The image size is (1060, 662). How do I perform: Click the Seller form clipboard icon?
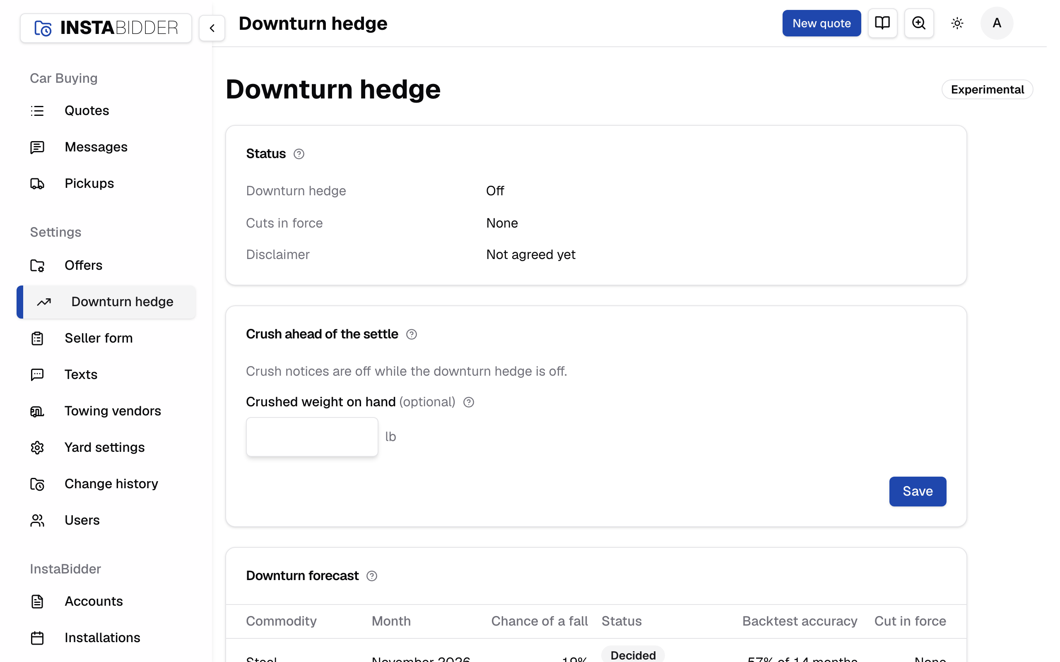37,338
